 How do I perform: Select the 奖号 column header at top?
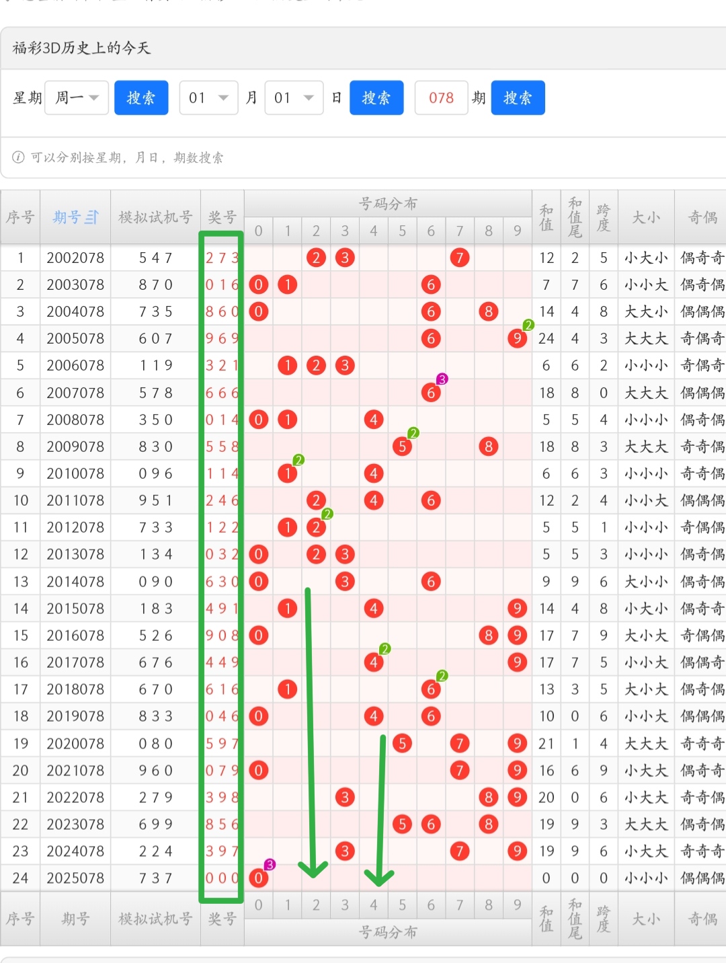tap(222, 217)
